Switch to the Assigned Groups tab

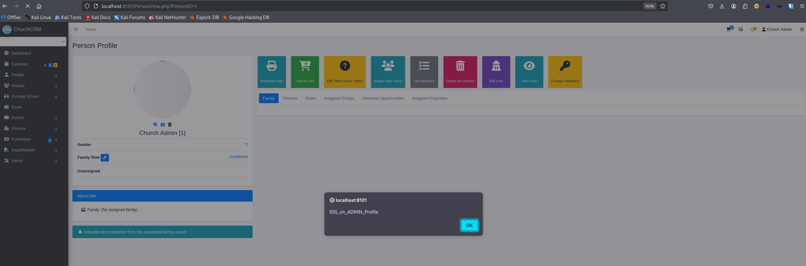(x=339, y=98)
